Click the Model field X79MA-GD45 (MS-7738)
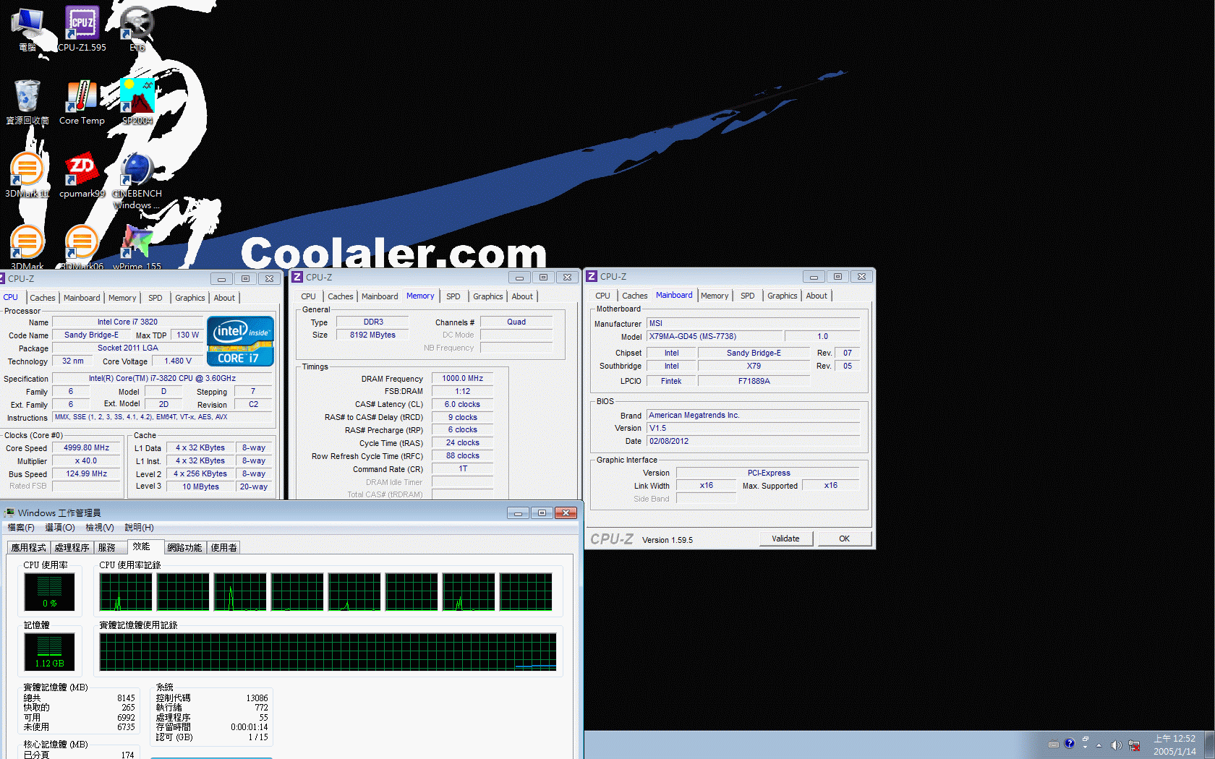 click(x=715, y=336)
